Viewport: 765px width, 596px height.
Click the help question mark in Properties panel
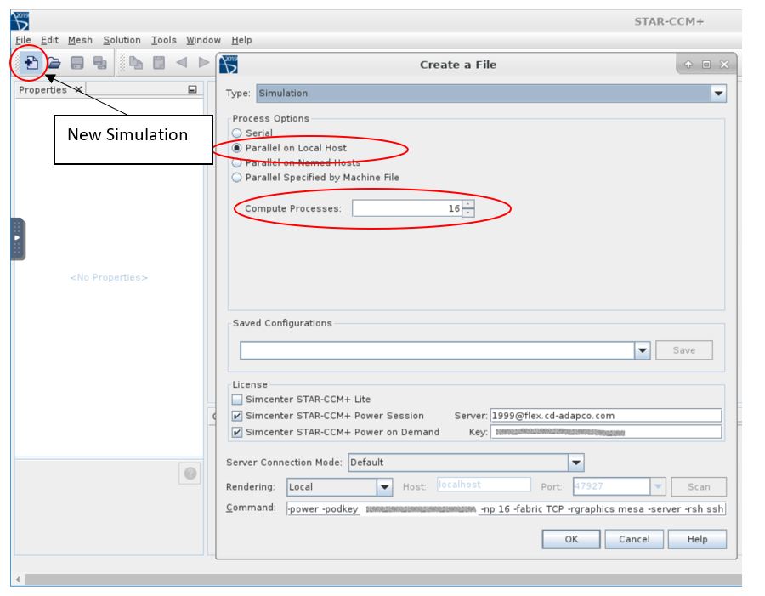click(190, 473)
